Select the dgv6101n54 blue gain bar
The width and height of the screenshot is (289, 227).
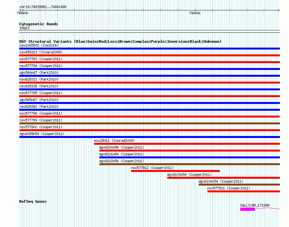[x=189, y=157]
